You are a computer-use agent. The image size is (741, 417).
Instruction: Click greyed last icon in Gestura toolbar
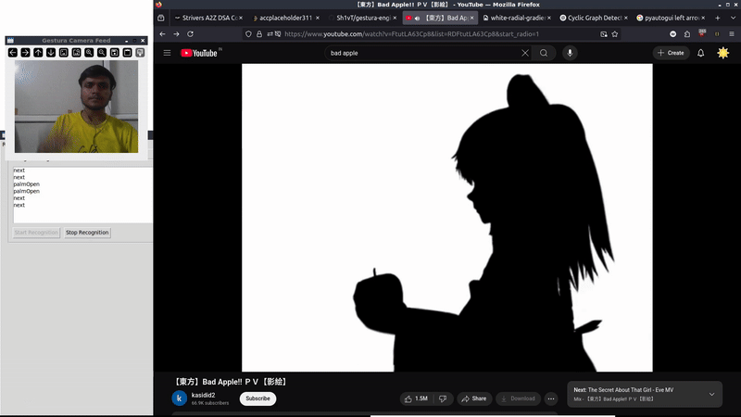pyautogui.click(x=141, y=53)
